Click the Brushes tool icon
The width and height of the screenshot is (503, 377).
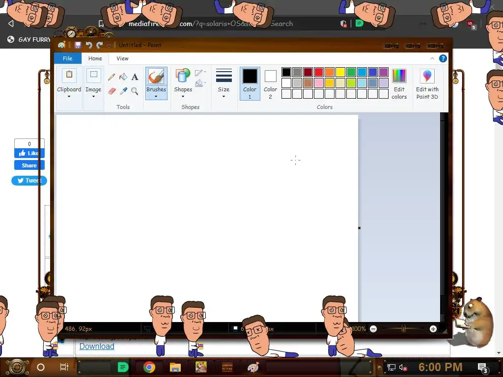pyautogui.click(x=156, y=76)
